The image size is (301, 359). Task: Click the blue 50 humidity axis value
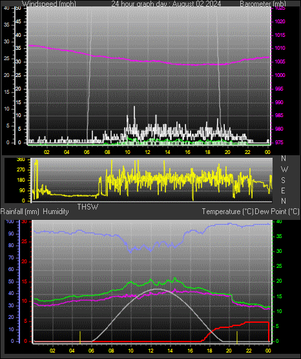(11, 282)
